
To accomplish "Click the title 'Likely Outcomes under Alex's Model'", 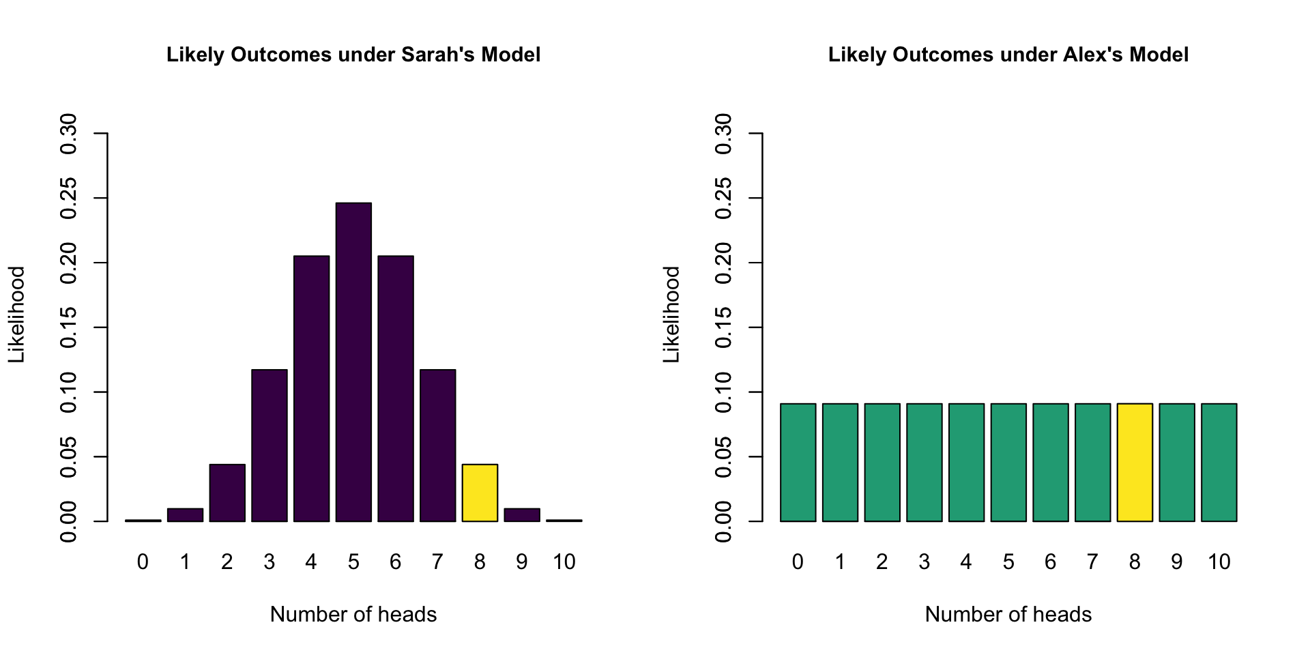I will (1008, 55).
